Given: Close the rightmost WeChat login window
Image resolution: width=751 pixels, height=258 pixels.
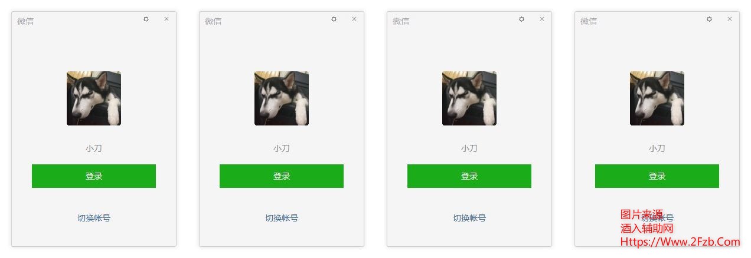Looking at the screenshot, I should [730, 19].
